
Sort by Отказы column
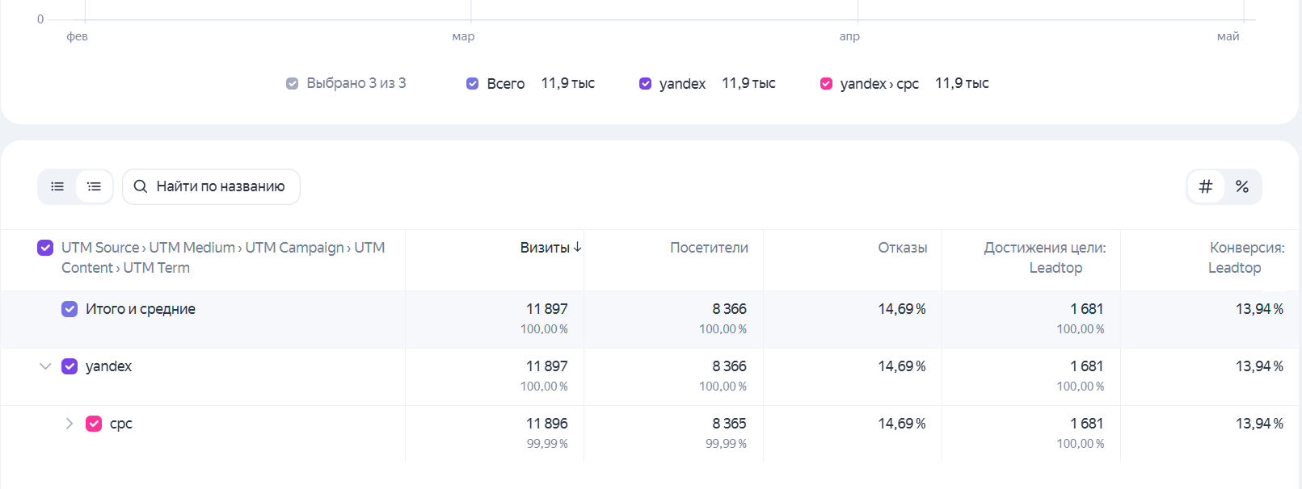(x=903, y=248)
